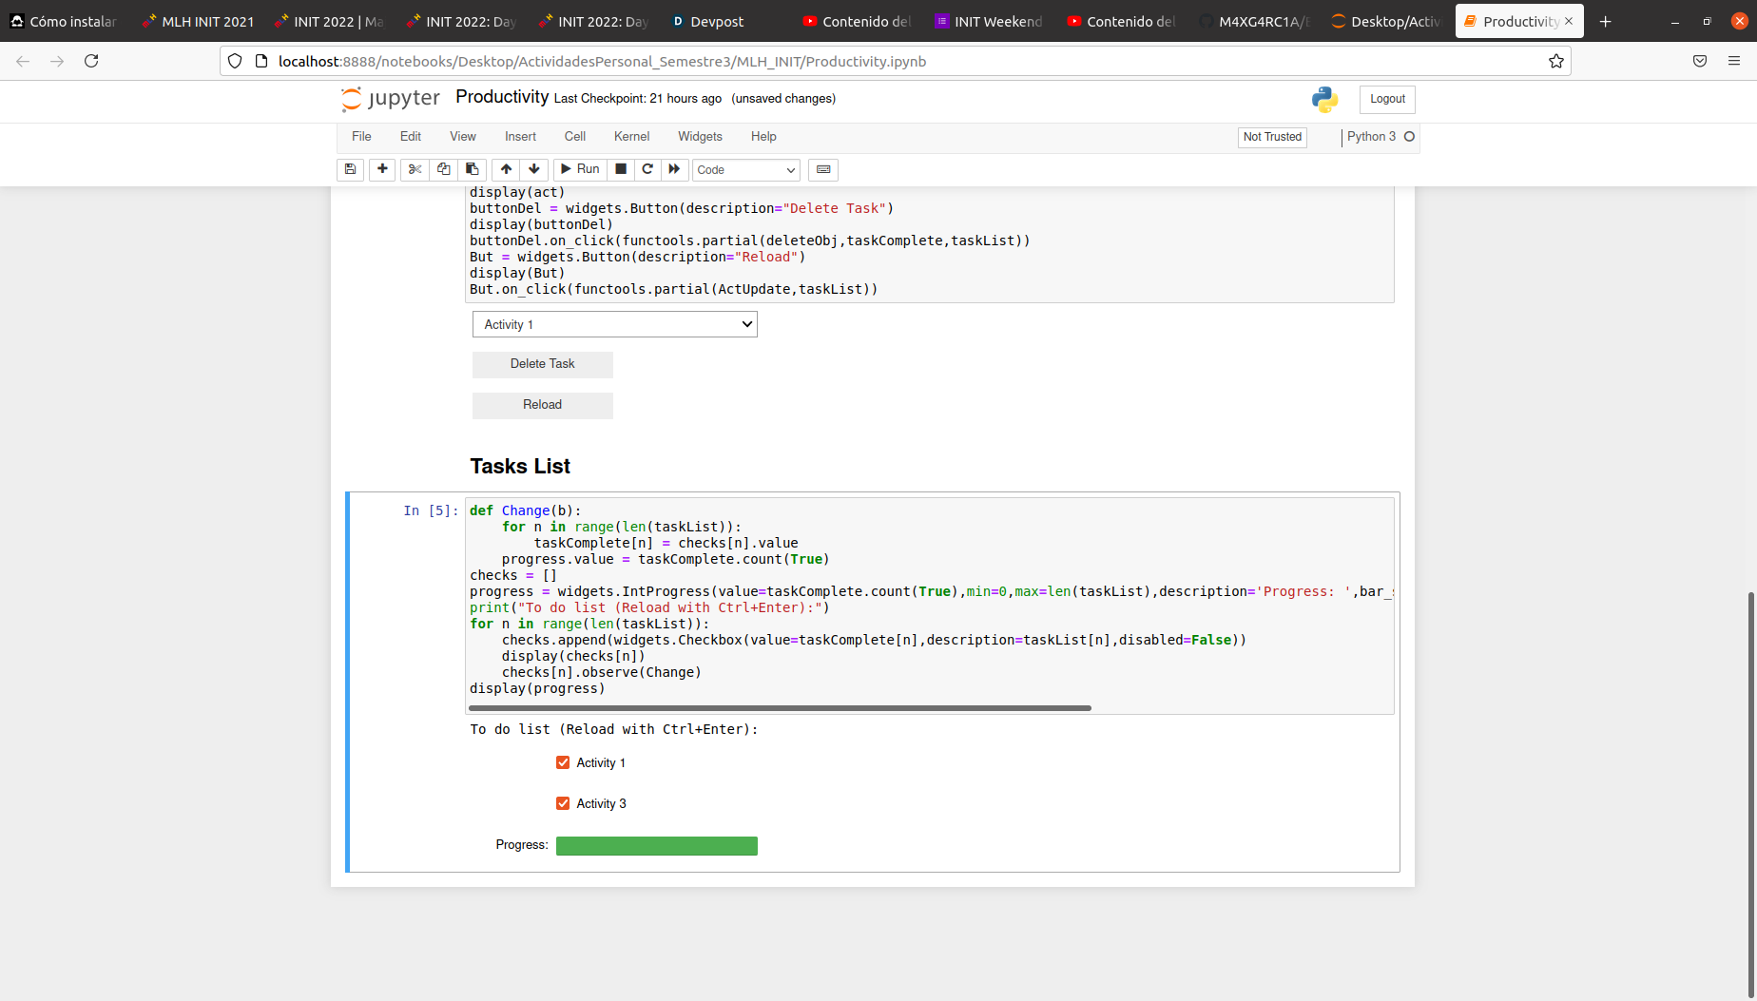
Task: Switch to the Cómo instalar tab
Action: pyautogui.click(x=64, y=21)
